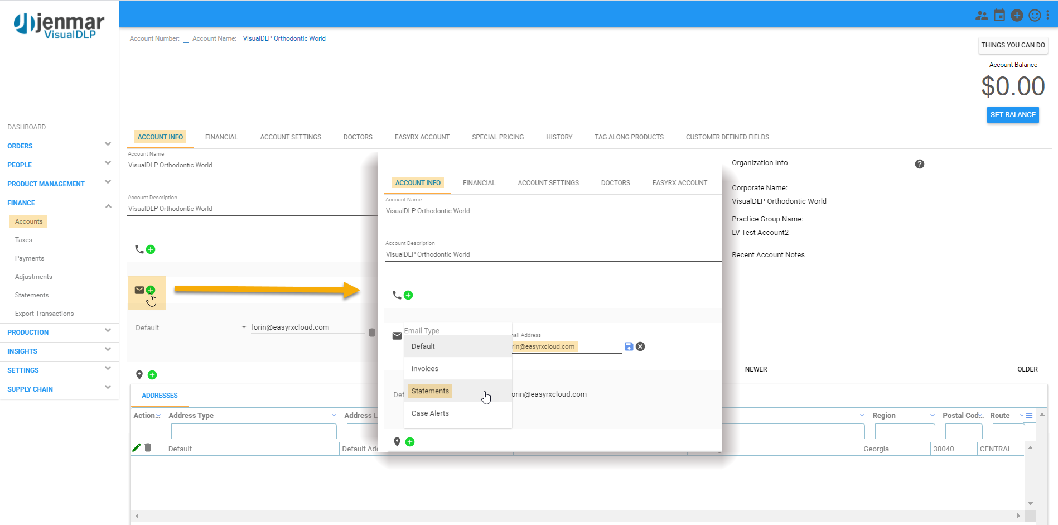Open the people icon in top header
This screenshot has height=525, width=1058.
pyautogui.click(x=982, y=16)
